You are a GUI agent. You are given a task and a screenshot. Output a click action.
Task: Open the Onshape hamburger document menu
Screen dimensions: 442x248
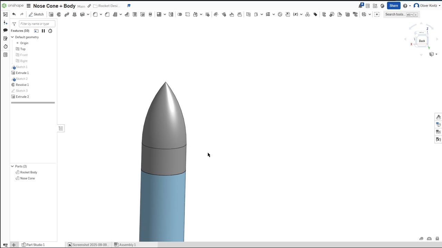[29, 6]
